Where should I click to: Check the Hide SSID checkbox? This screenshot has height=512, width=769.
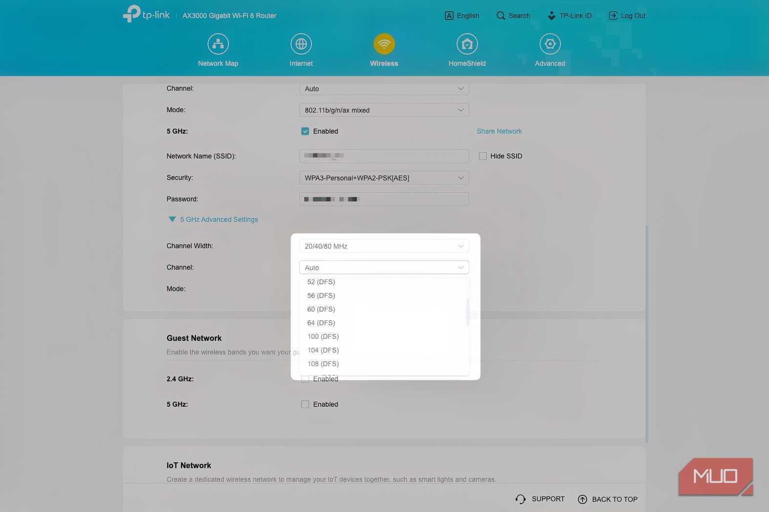click(x=483, y=156)
